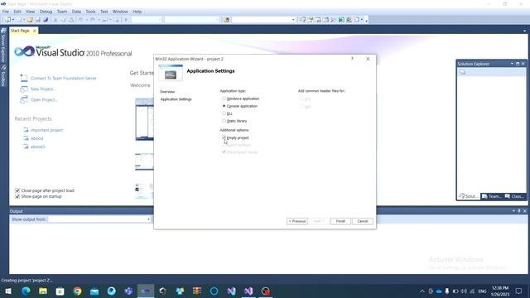Launch Microsoft Edge from taskbar

coord(26,291)
